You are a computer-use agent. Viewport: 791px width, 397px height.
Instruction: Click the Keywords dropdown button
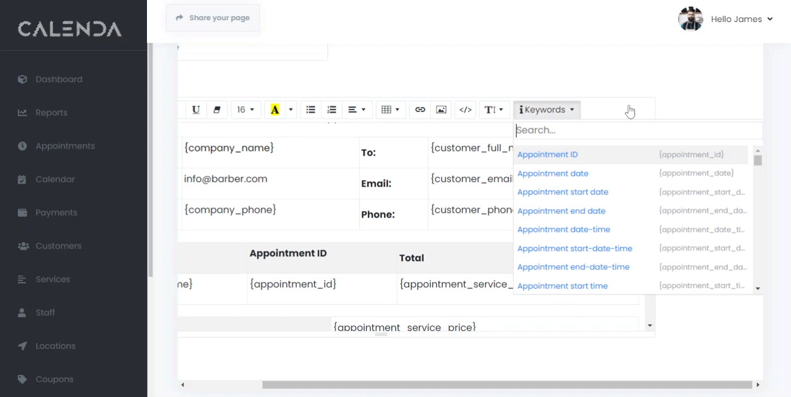547,110
